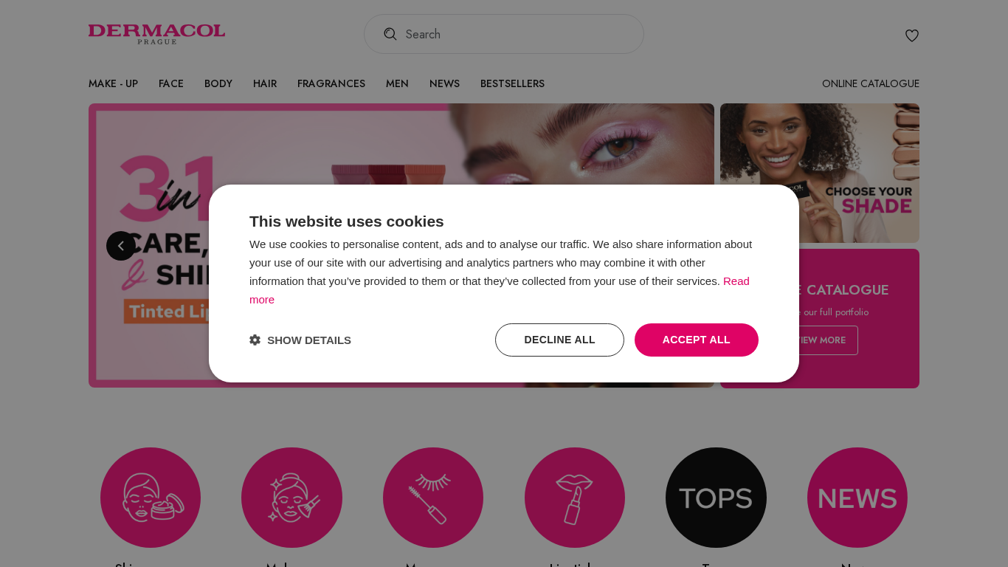Click the search magnifier icon
Screen dimensions: 1008x567
pyautogui.click(x=390, y=34)
